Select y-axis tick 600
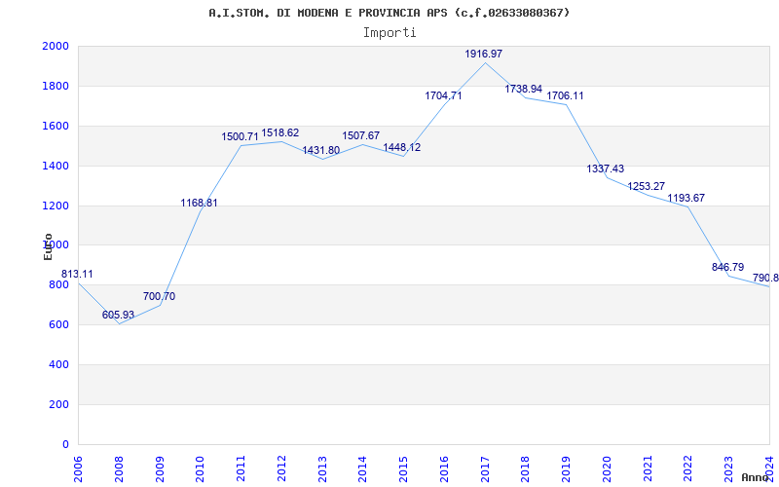Viewport: 779px width, 487px height. [58, 325]
